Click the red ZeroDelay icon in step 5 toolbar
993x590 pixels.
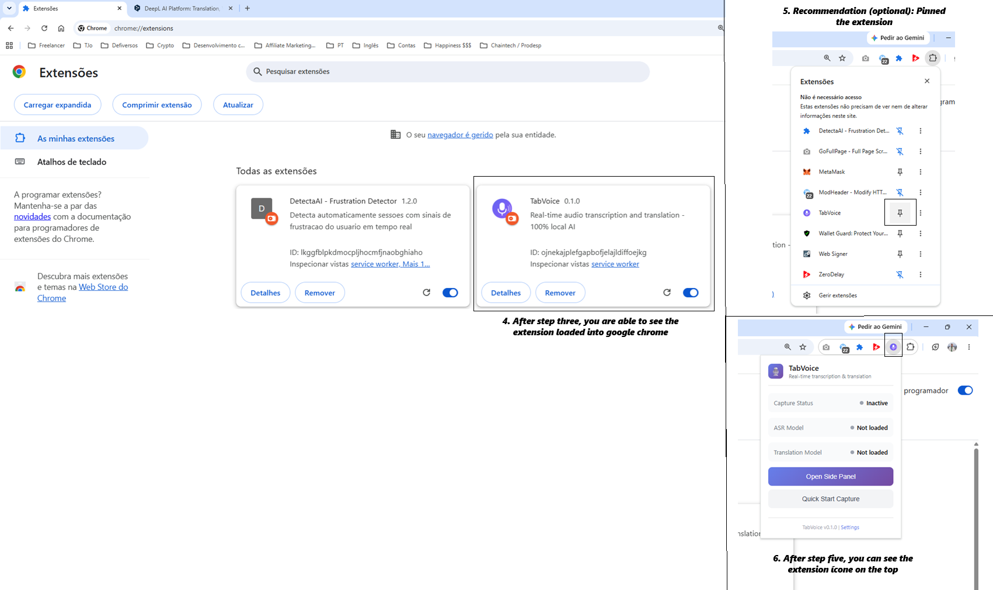(x=915, y=58)
